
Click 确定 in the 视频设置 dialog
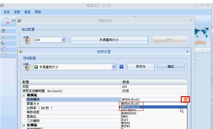[171, 67]
